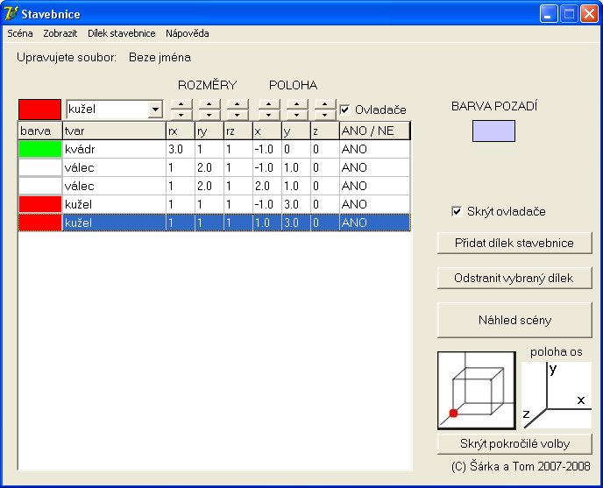Increase rz dimension with up arrow
Screen dimensions: 603x488
pyautogui.click(x=238, y=105)
